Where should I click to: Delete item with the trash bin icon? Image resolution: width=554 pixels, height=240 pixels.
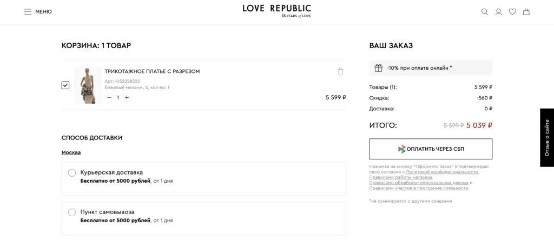pos(340,71)
